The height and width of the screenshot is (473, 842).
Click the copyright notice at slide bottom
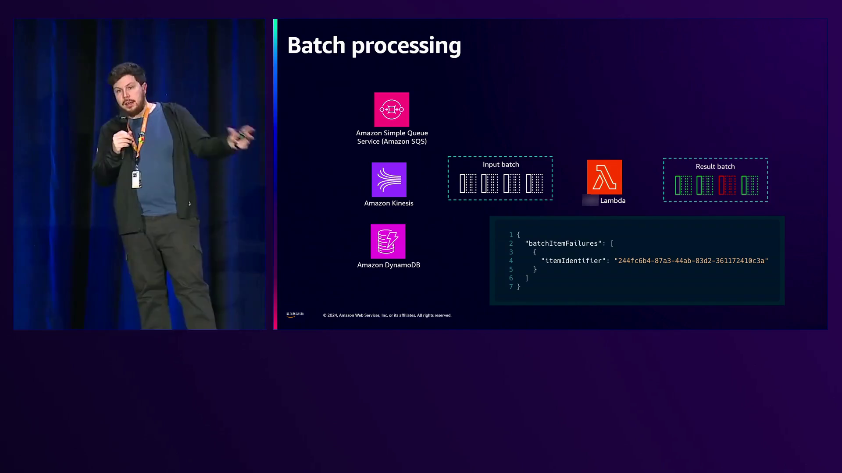point(387,315)
